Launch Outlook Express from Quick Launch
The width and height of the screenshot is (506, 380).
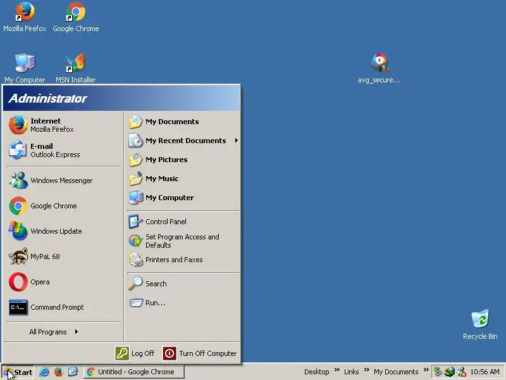pos(73,372)
